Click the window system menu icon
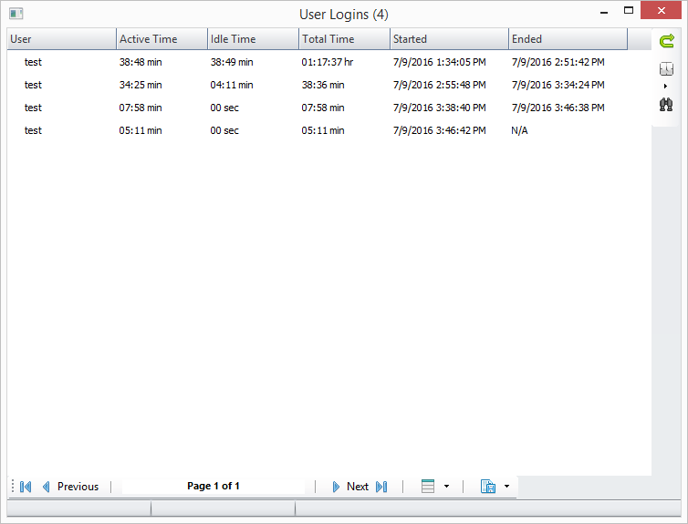 [16, 14]
